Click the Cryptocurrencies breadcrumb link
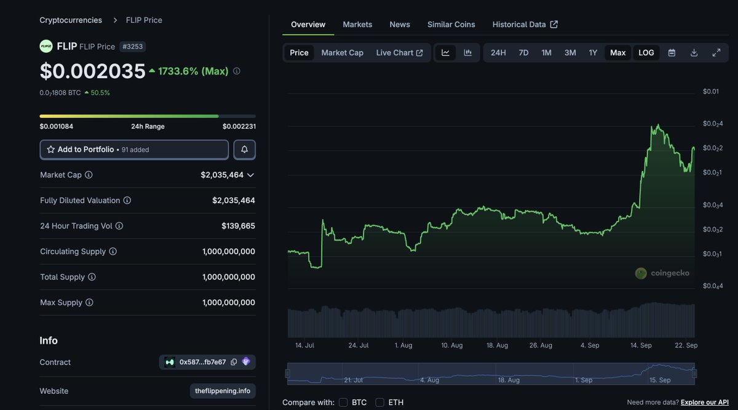Image resolution: width=738 pixels, height=410 pixels. coord(71,20)
